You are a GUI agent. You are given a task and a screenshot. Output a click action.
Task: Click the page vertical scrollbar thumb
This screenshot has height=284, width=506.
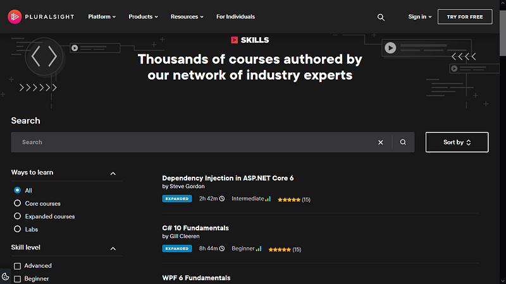click(x=503, y=33)
